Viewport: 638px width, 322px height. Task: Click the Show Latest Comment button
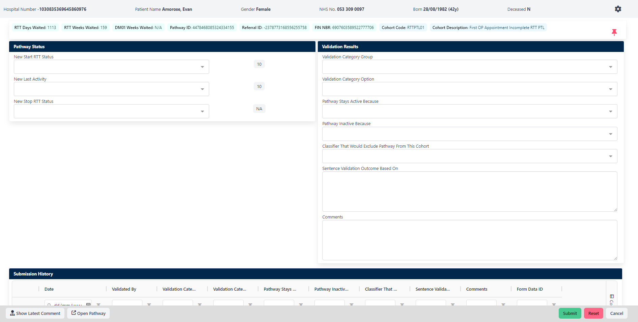[35, 313]
